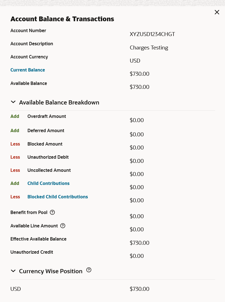Select the account number XYZUSD1234CHGT

point(152,34)
